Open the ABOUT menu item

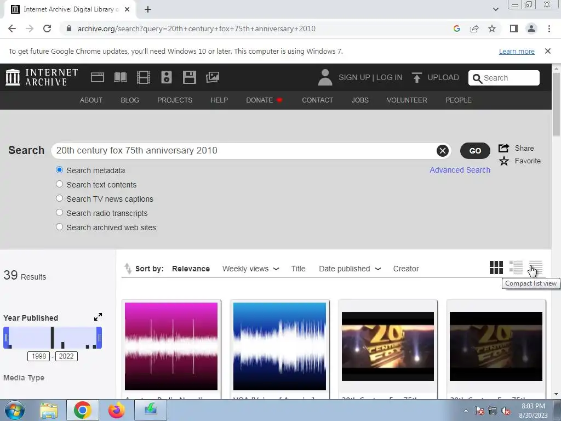coord(91,100)
